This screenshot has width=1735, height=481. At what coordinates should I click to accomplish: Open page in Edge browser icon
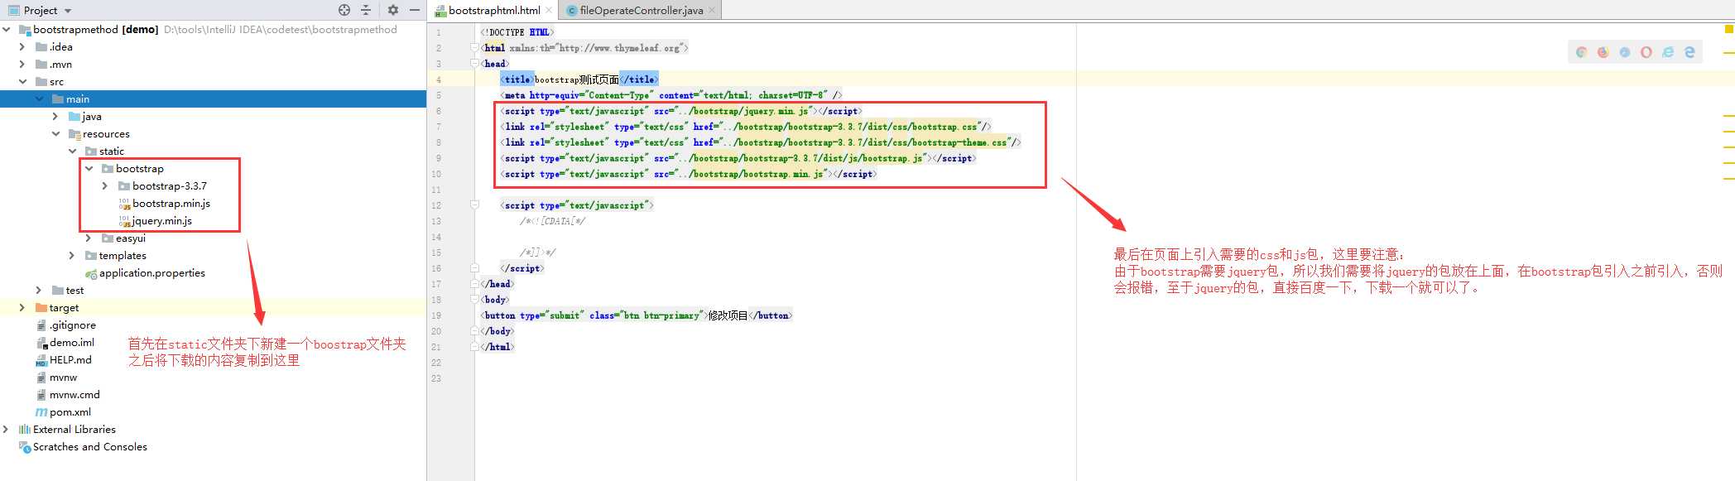click(x=1689, y=52)
